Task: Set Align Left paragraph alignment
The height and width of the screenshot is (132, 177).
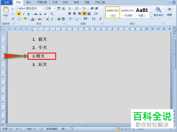Action: click(x=70, y=14)
